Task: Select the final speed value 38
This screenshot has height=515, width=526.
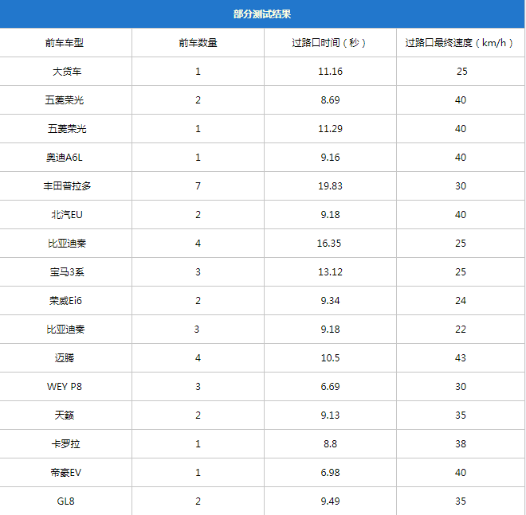Action: [x=461, y=444]
